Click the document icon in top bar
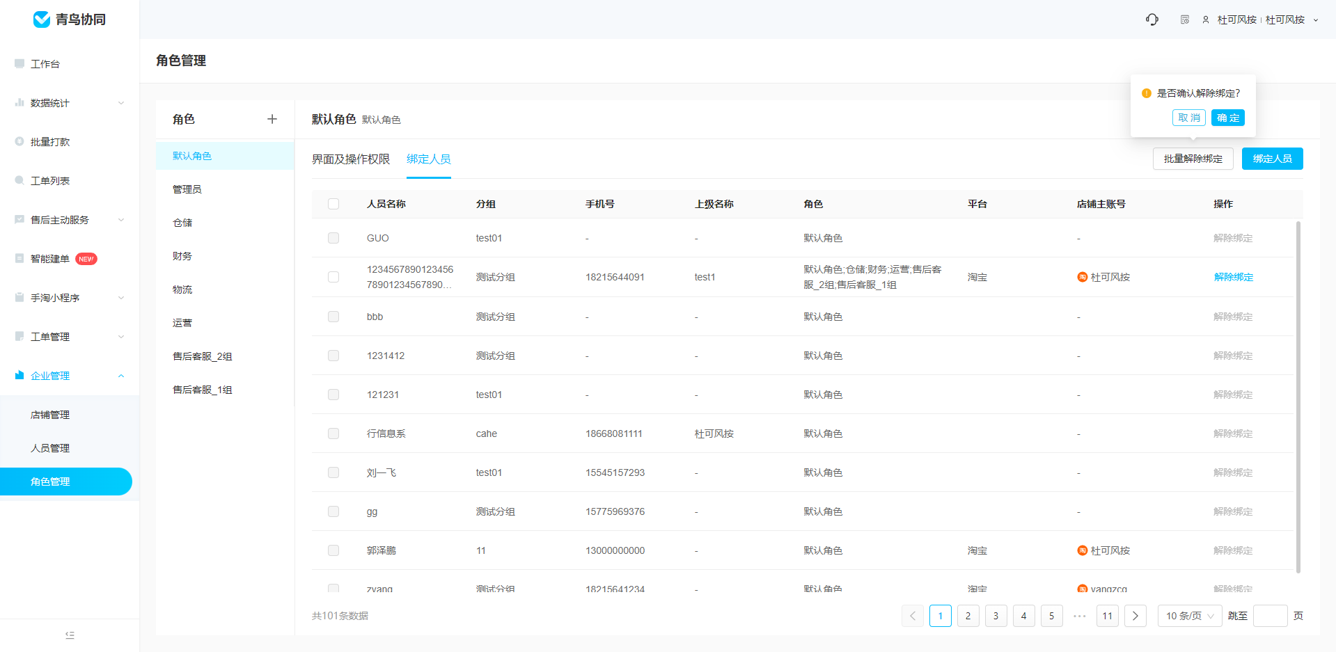 [x=1185, y=19]
